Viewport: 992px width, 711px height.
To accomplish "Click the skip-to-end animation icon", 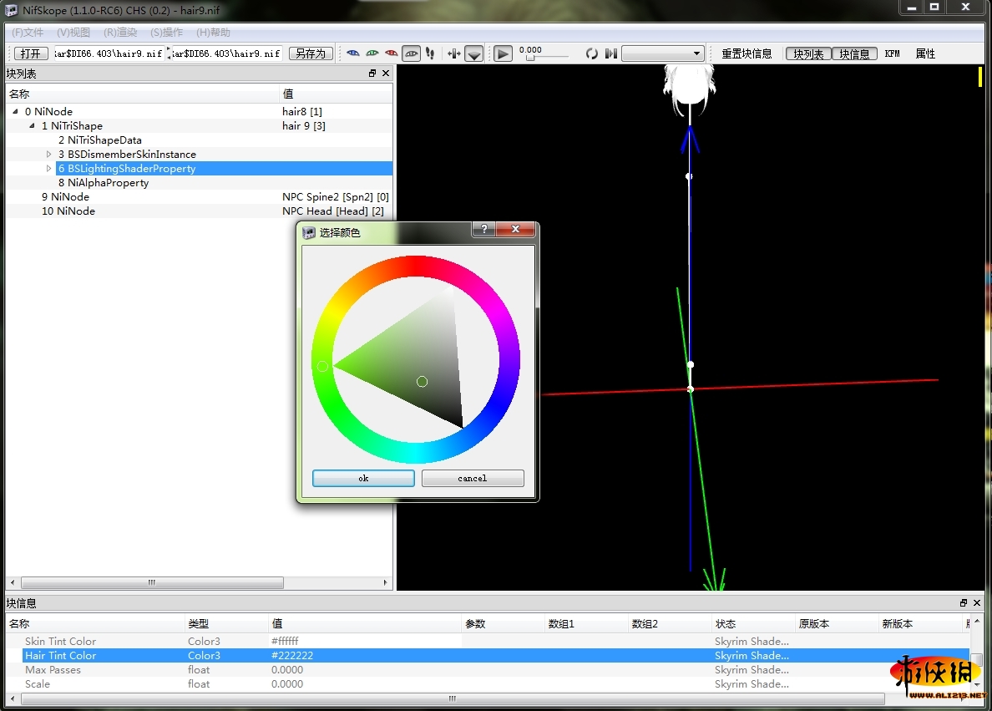I will coord(611,53).
